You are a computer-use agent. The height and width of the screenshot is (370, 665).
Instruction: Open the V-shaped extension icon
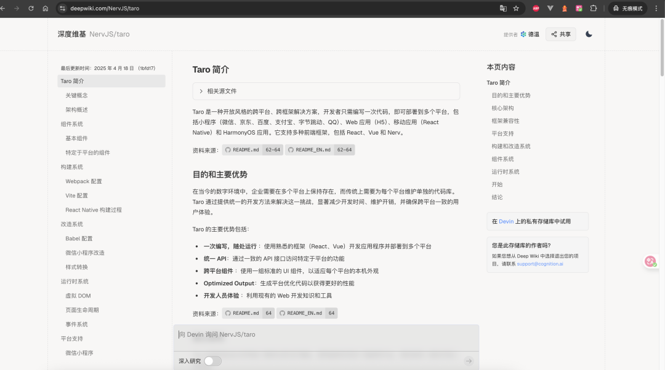coord(550,8)
